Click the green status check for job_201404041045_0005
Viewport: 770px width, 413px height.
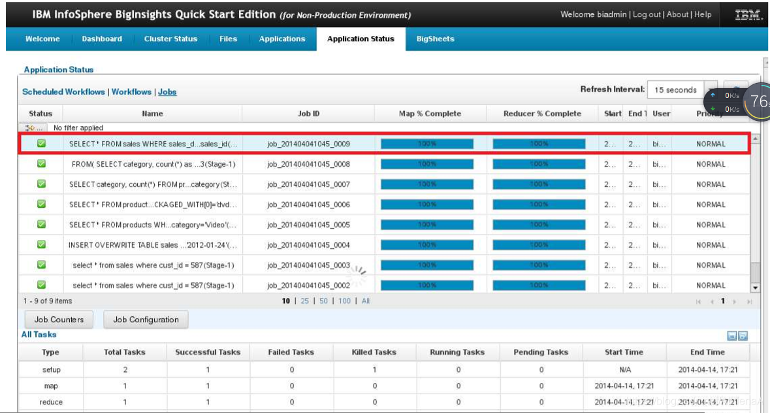tap(41, 224)
